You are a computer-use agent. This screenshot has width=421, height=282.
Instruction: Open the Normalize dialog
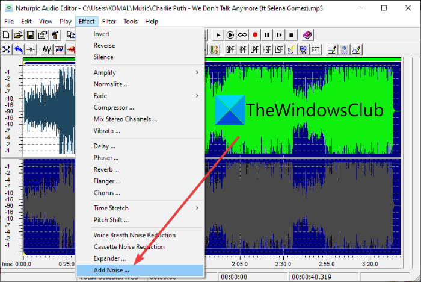point(140,84)
